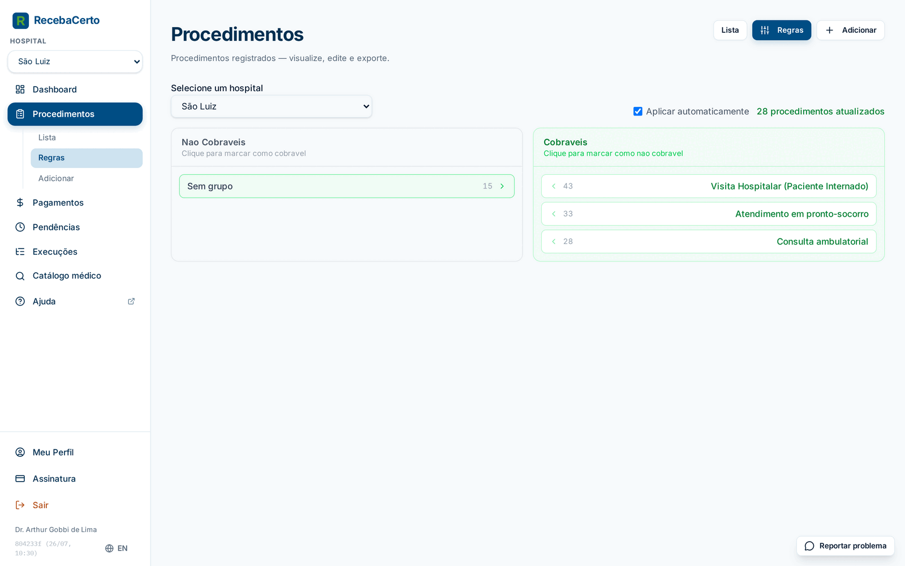
Task: Open Assinatura page
Action: (75, 479)
